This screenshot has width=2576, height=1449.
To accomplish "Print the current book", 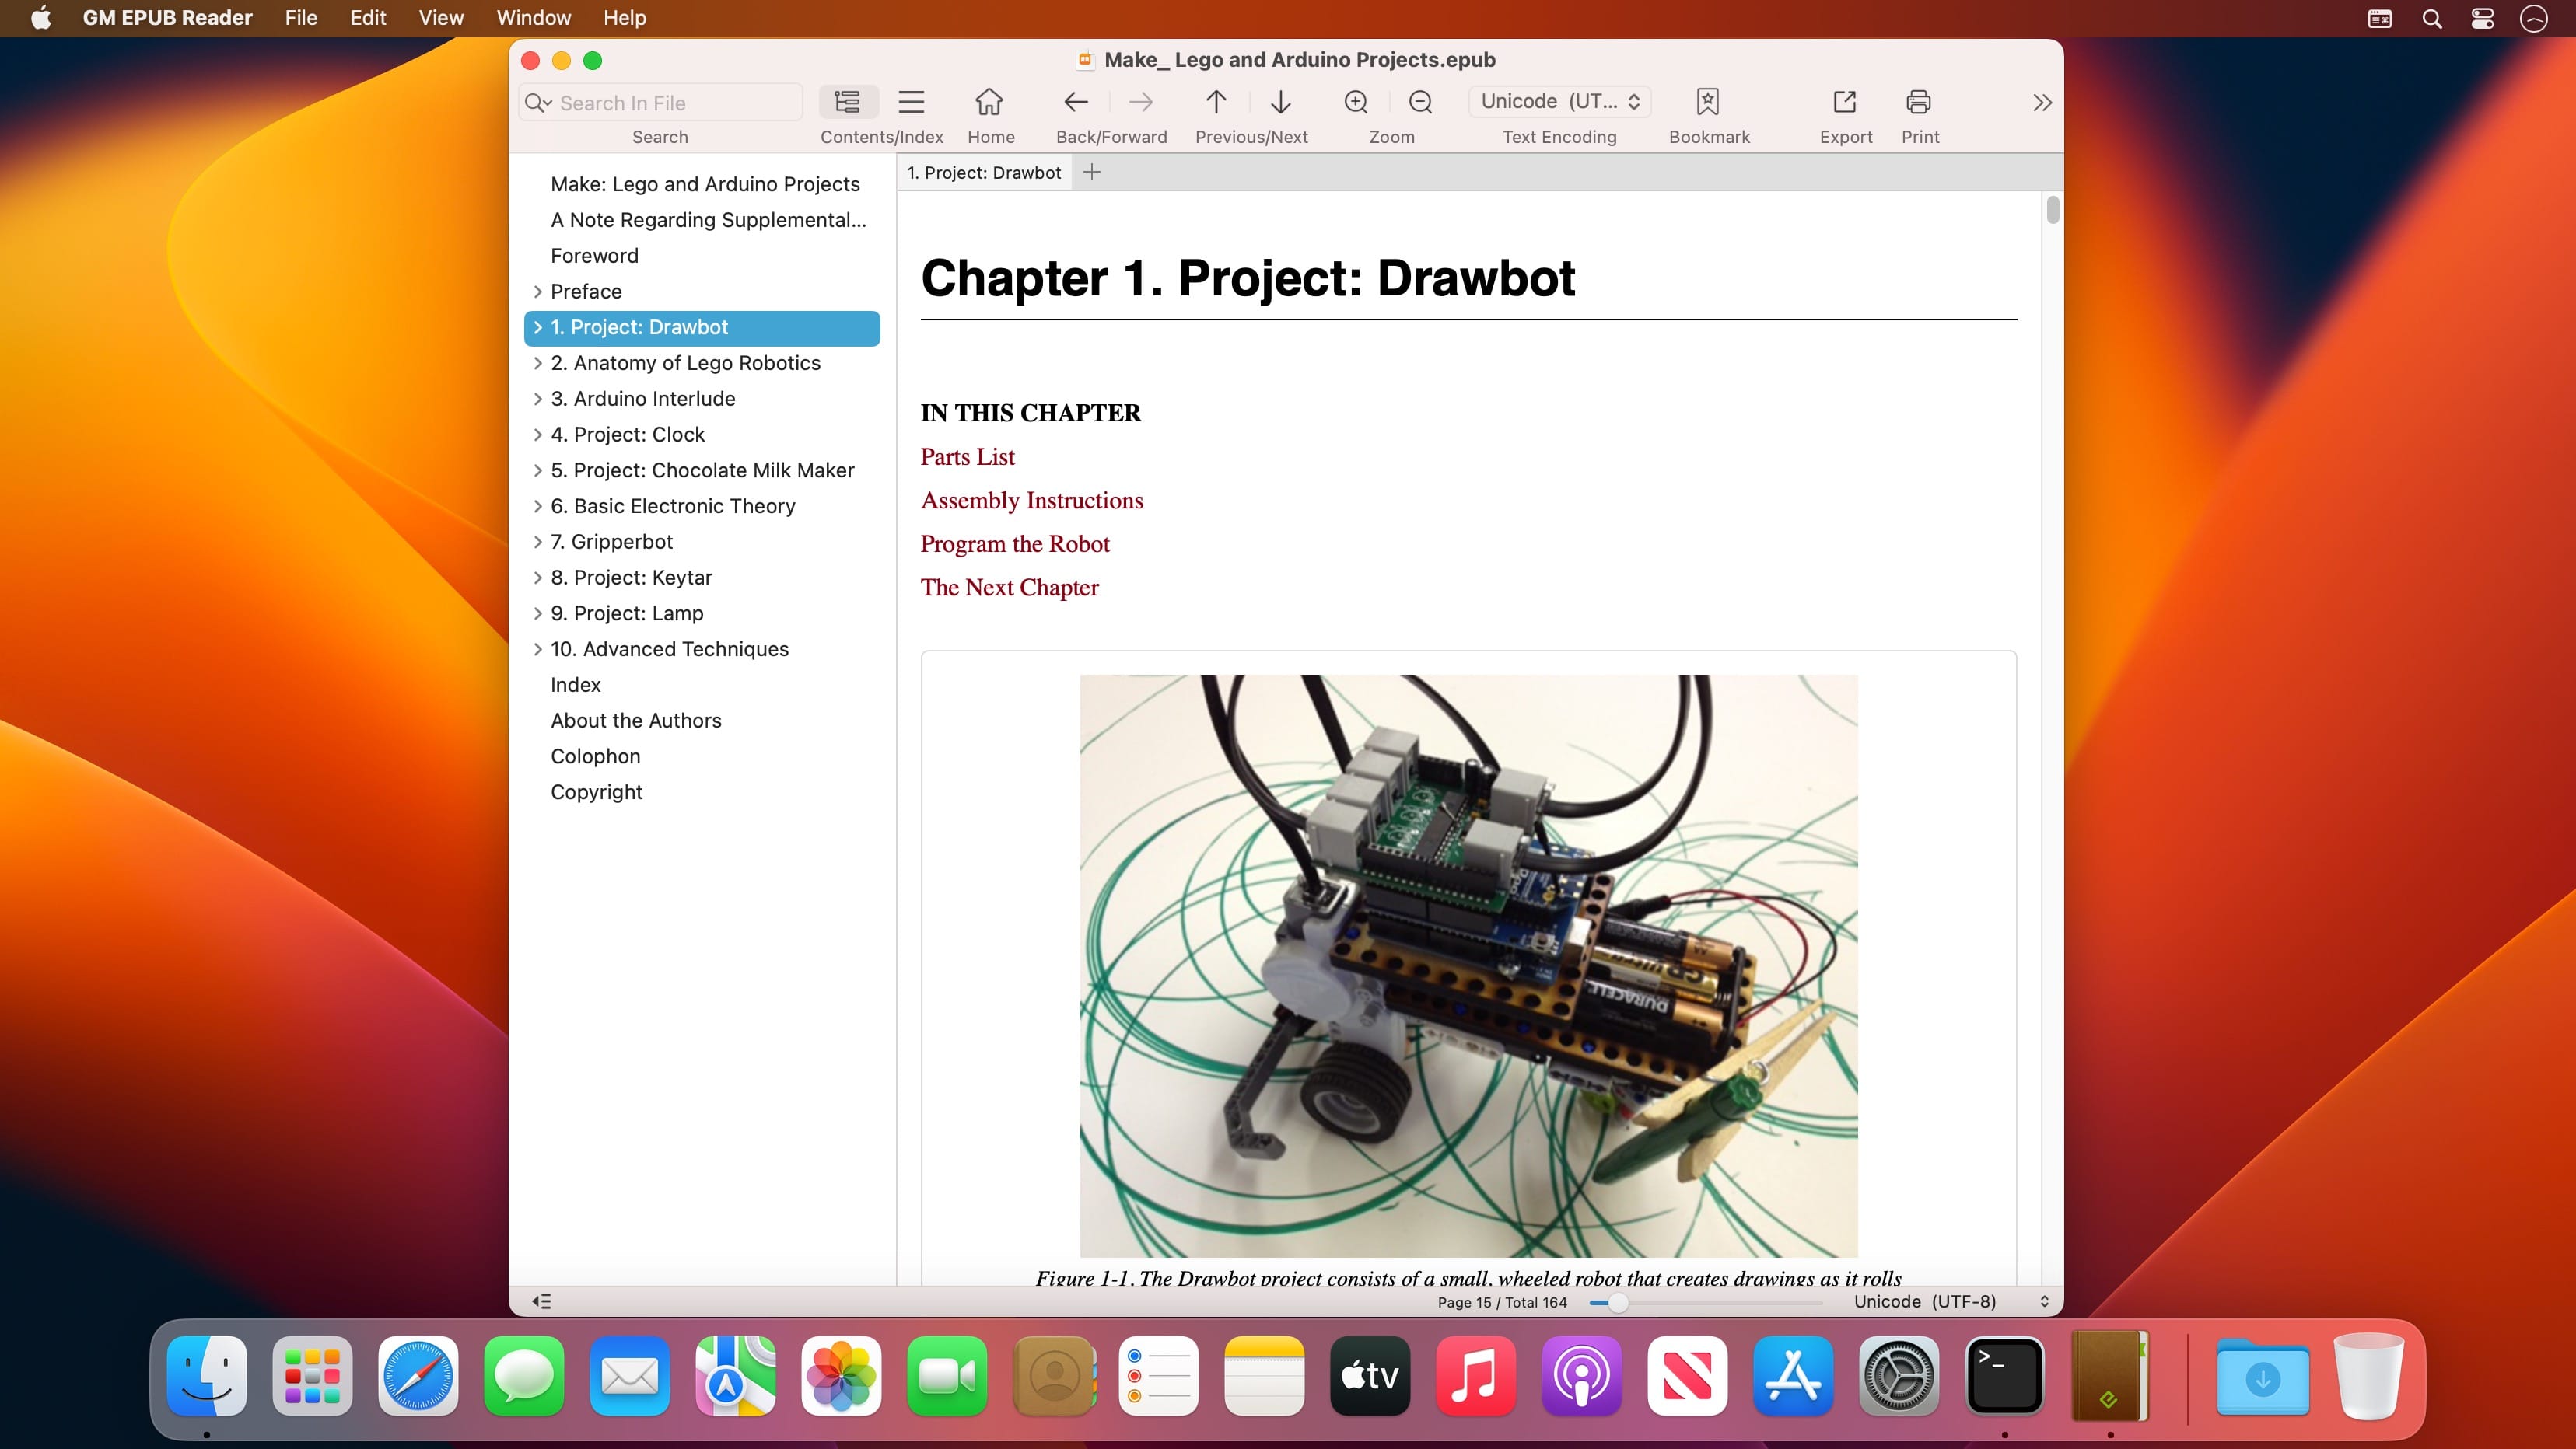I will [1917, 102].
